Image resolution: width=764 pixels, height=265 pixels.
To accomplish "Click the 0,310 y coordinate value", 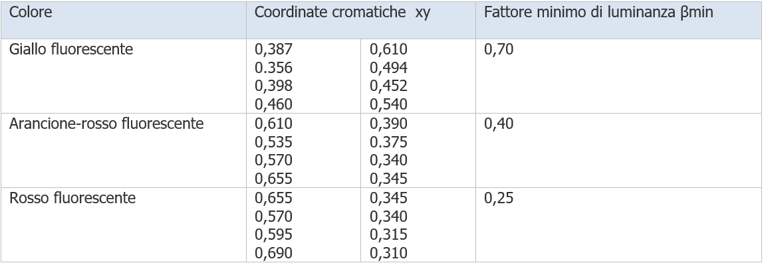I will pos(388,253).
